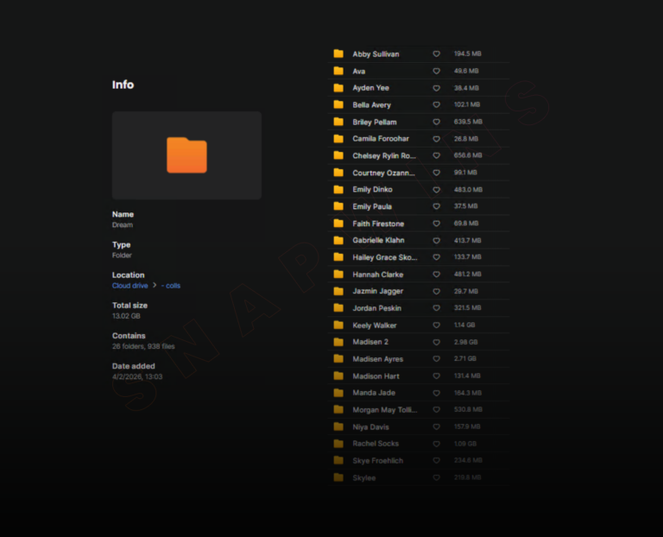
Task: Click the large orange folder preview thumbnail
Action: click(186, 155)
